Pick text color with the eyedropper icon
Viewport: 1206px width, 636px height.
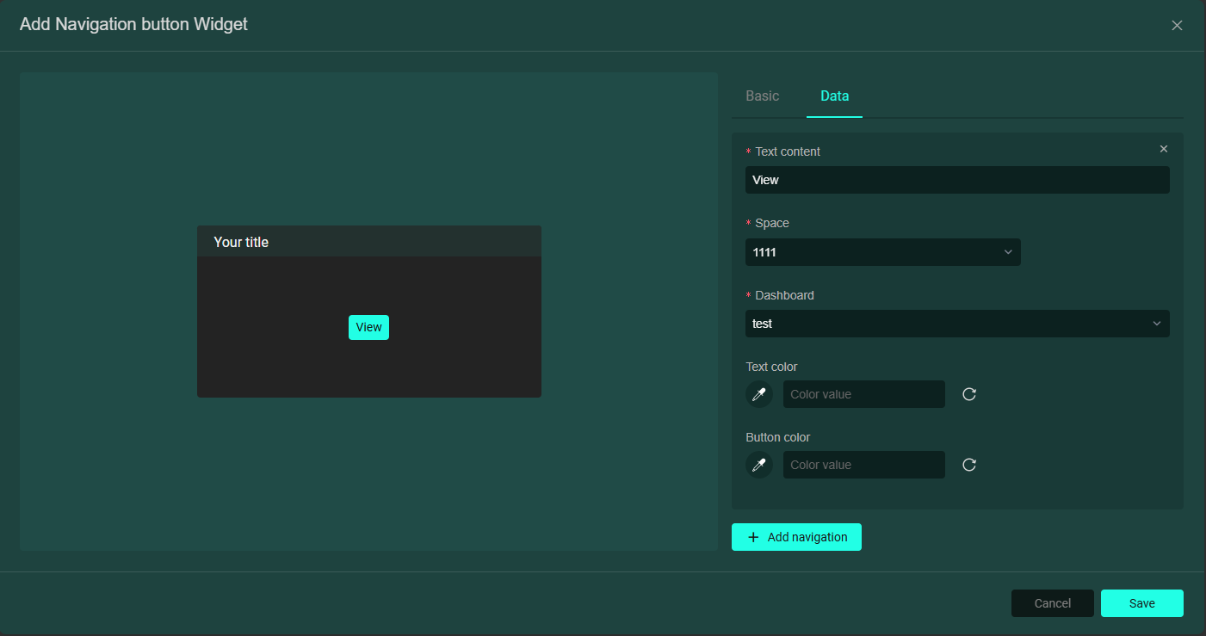pos(758,394)
